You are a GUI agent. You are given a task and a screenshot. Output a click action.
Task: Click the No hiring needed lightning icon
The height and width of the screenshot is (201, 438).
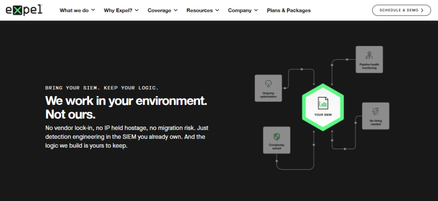tap(376, 112)
